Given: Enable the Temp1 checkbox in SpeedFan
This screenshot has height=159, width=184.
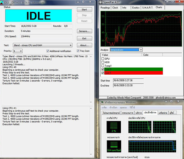Looking at the screenshot, I should (103, 66).
